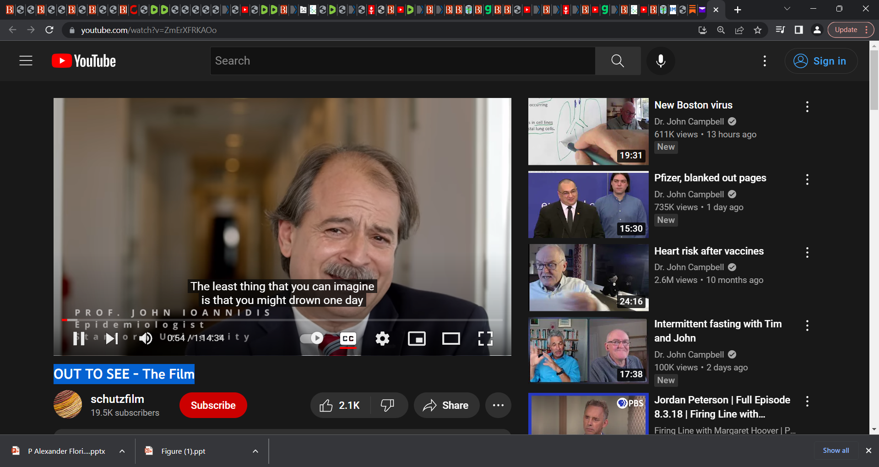
Task: Skip to the next video
Action: [112, 338]
